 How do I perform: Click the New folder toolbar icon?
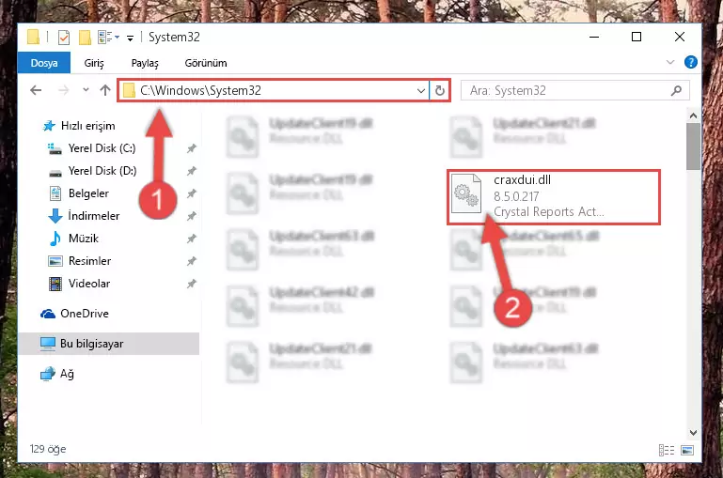[85, 38]
